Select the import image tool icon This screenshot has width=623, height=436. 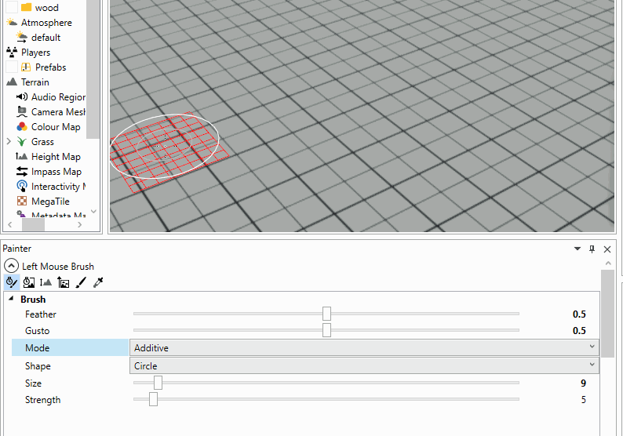coord(64,282)
